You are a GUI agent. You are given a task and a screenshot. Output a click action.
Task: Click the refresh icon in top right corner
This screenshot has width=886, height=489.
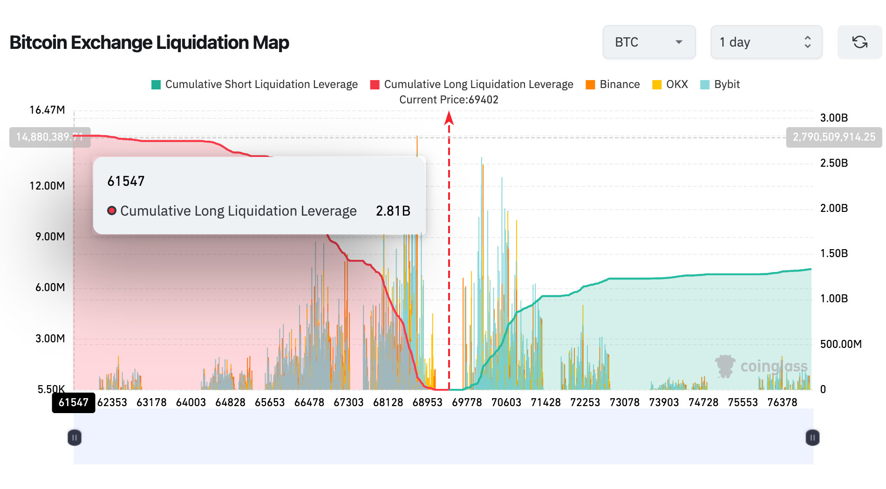click(x=859, y=42)
